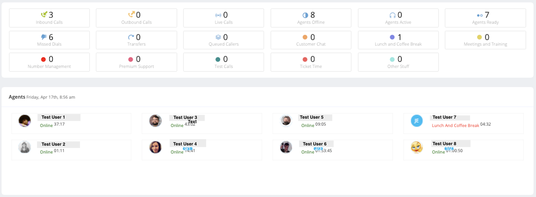Click the Queued Callers stack icon
536x197 pixels.
tap(218, 37)
